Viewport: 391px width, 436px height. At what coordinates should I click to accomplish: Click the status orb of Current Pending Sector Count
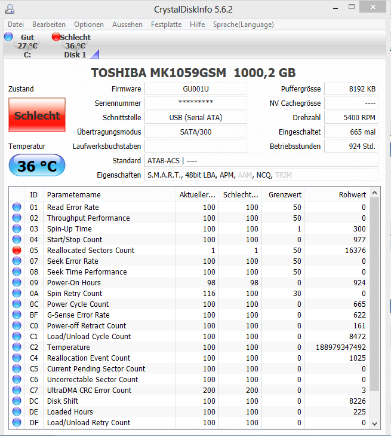click(x=17, y=368)
